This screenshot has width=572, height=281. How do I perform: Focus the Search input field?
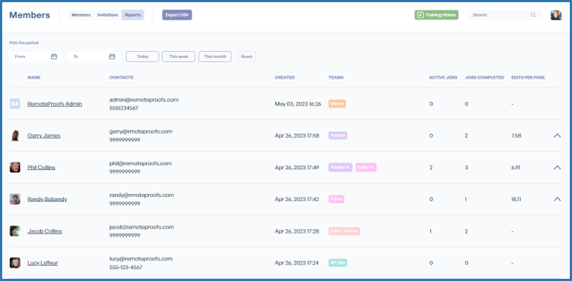504,15
